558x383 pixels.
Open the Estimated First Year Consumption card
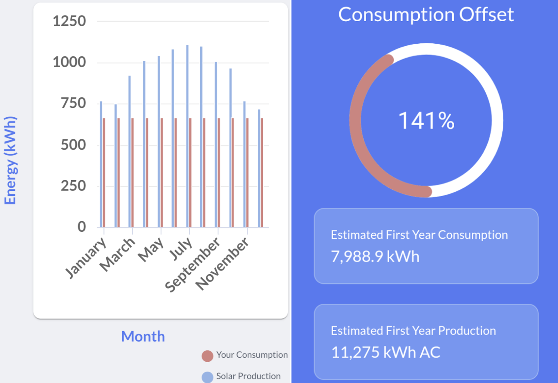coord(426,246)
